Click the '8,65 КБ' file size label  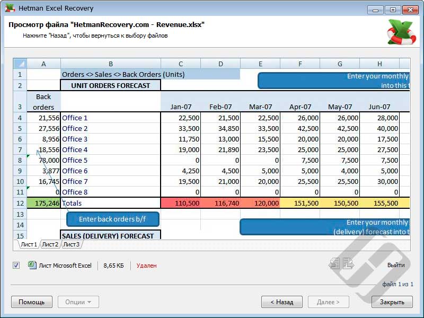(113, 266)
